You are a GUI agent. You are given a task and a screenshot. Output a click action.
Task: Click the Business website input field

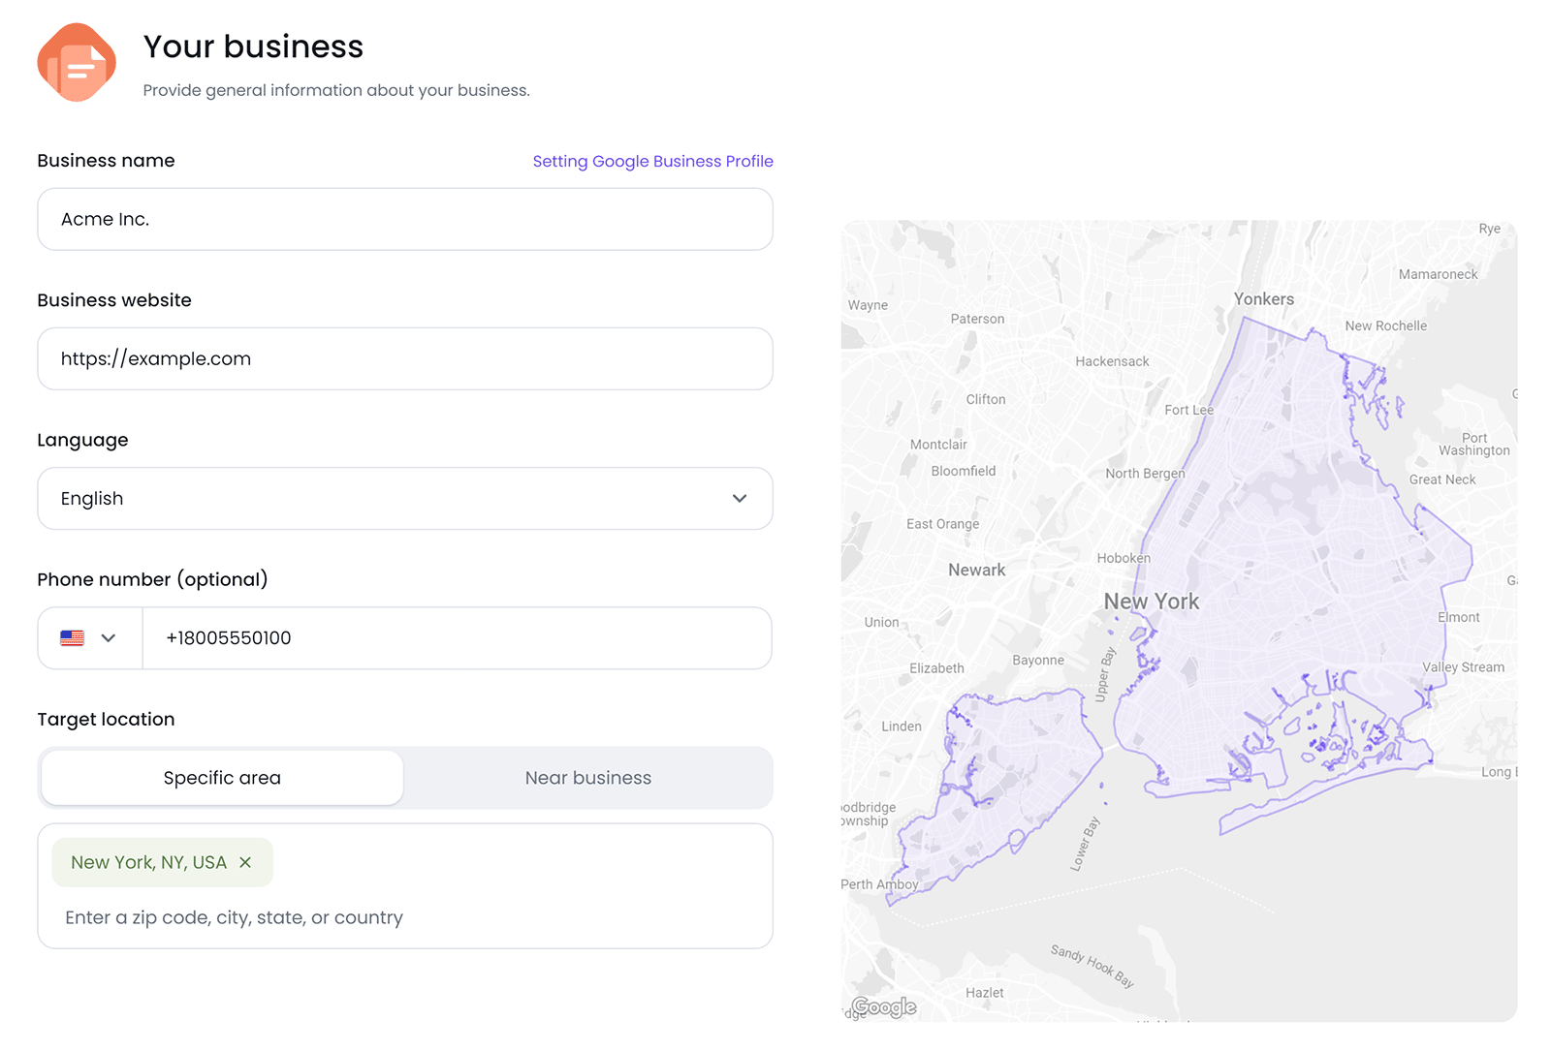(404, 358)
